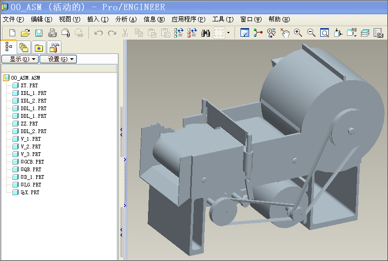Screen dimensions: 388x261
Task: Print using the printer icon
Action: tap(52, 33)
